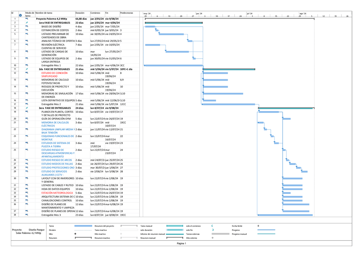Viewport: 363px width, 257px height.
Task: Click the Página 1 footer label
Action: click(x=181, y=243)
